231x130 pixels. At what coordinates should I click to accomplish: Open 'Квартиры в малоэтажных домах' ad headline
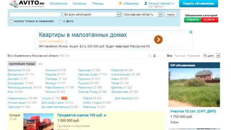tap(83, 35)
